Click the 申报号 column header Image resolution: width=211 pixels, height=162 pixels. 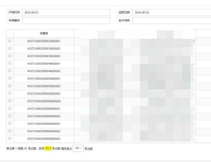click(x=44, y=33)
